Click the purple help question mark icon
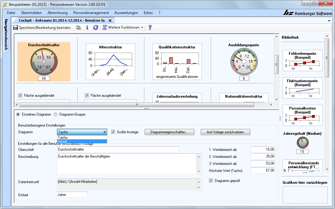This screenshot has width=335, height=209. pyautogui.click(x=150, y=28)
